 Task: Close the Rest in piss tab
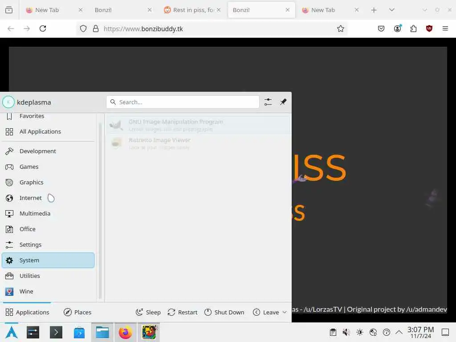coord(218,10)
